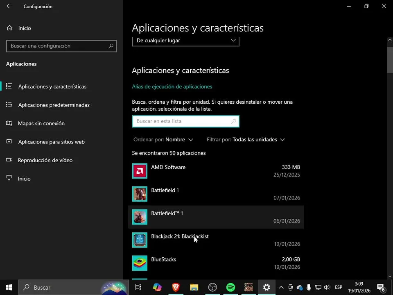Open Filtrar por: Todas las unidades filter
The width and height of the screenshot is (393, 295).
click(x=246, y=140)
